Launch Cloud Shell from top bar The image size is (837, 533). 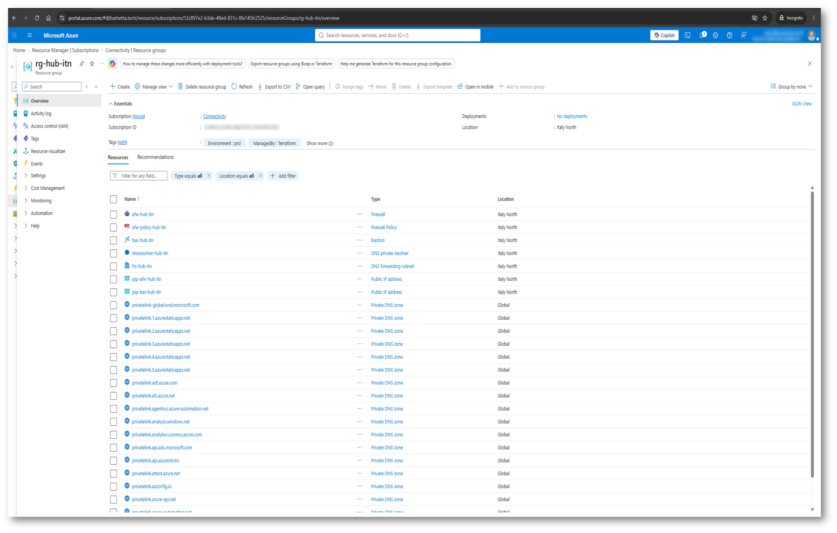click(x=688, y=35)
